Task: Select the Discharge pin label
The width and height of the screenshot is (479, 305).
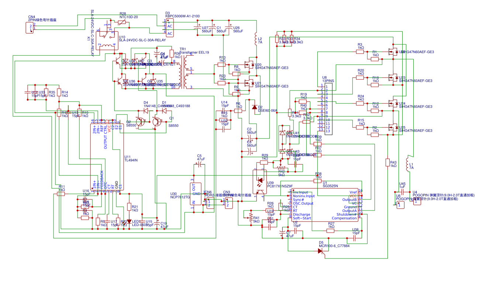Action: [x=301, y=215]
